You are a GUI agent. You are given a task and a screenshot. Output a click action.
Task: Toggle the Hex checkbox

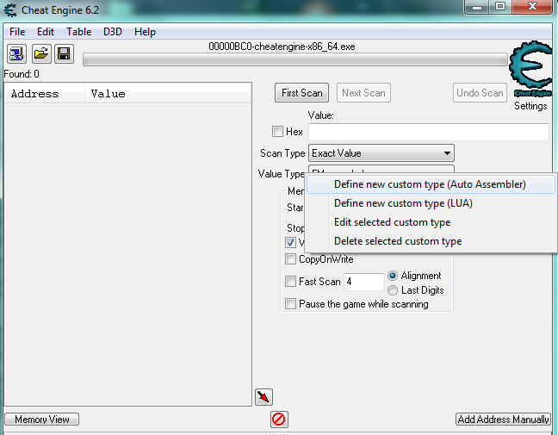[x=277, y=131]
